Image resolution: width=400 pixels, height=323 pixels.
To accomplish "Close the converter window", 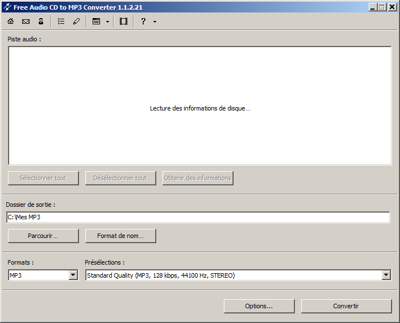I will click(392, 7).
